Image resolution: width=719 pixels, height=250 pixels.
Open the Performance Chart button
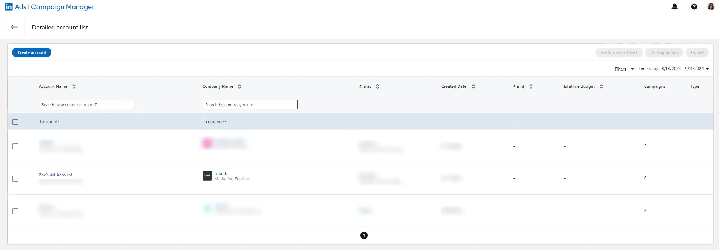[x=619, y=52]
